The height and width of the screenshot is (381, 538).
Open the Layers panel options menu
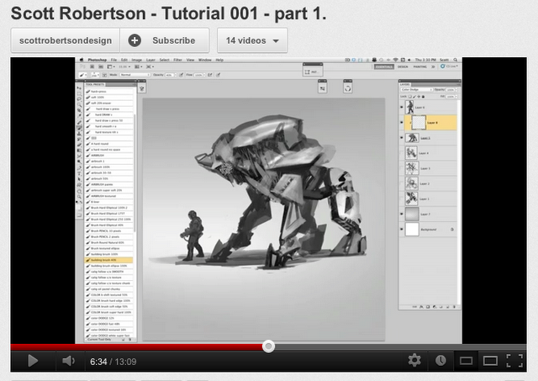coord(457,84)
